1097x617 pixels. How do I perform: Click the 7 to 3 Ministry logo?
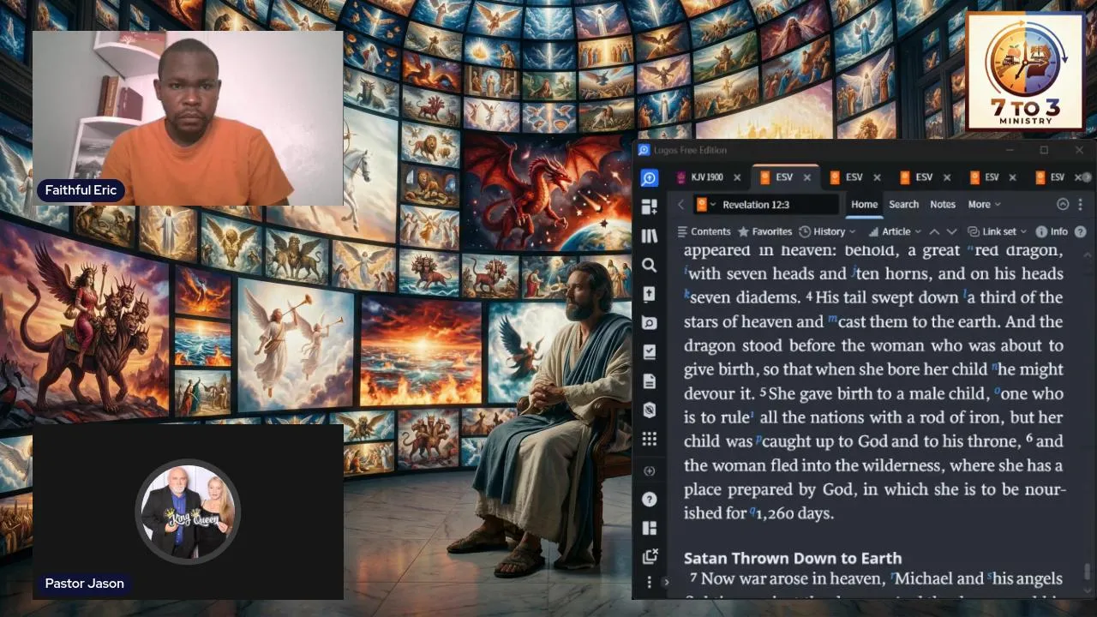(1024, 72)
